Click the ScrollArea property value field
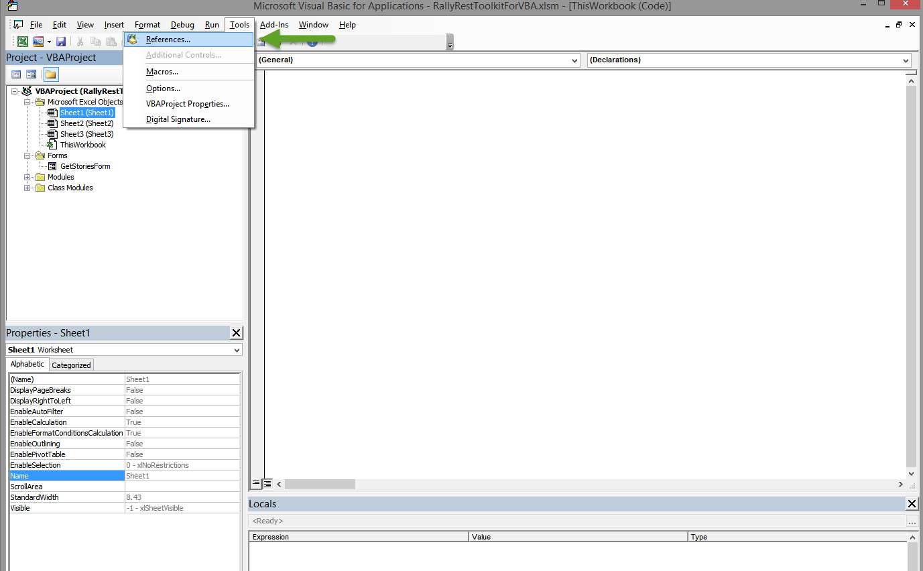This screenshot has width=923, height=571. [182, 487]
